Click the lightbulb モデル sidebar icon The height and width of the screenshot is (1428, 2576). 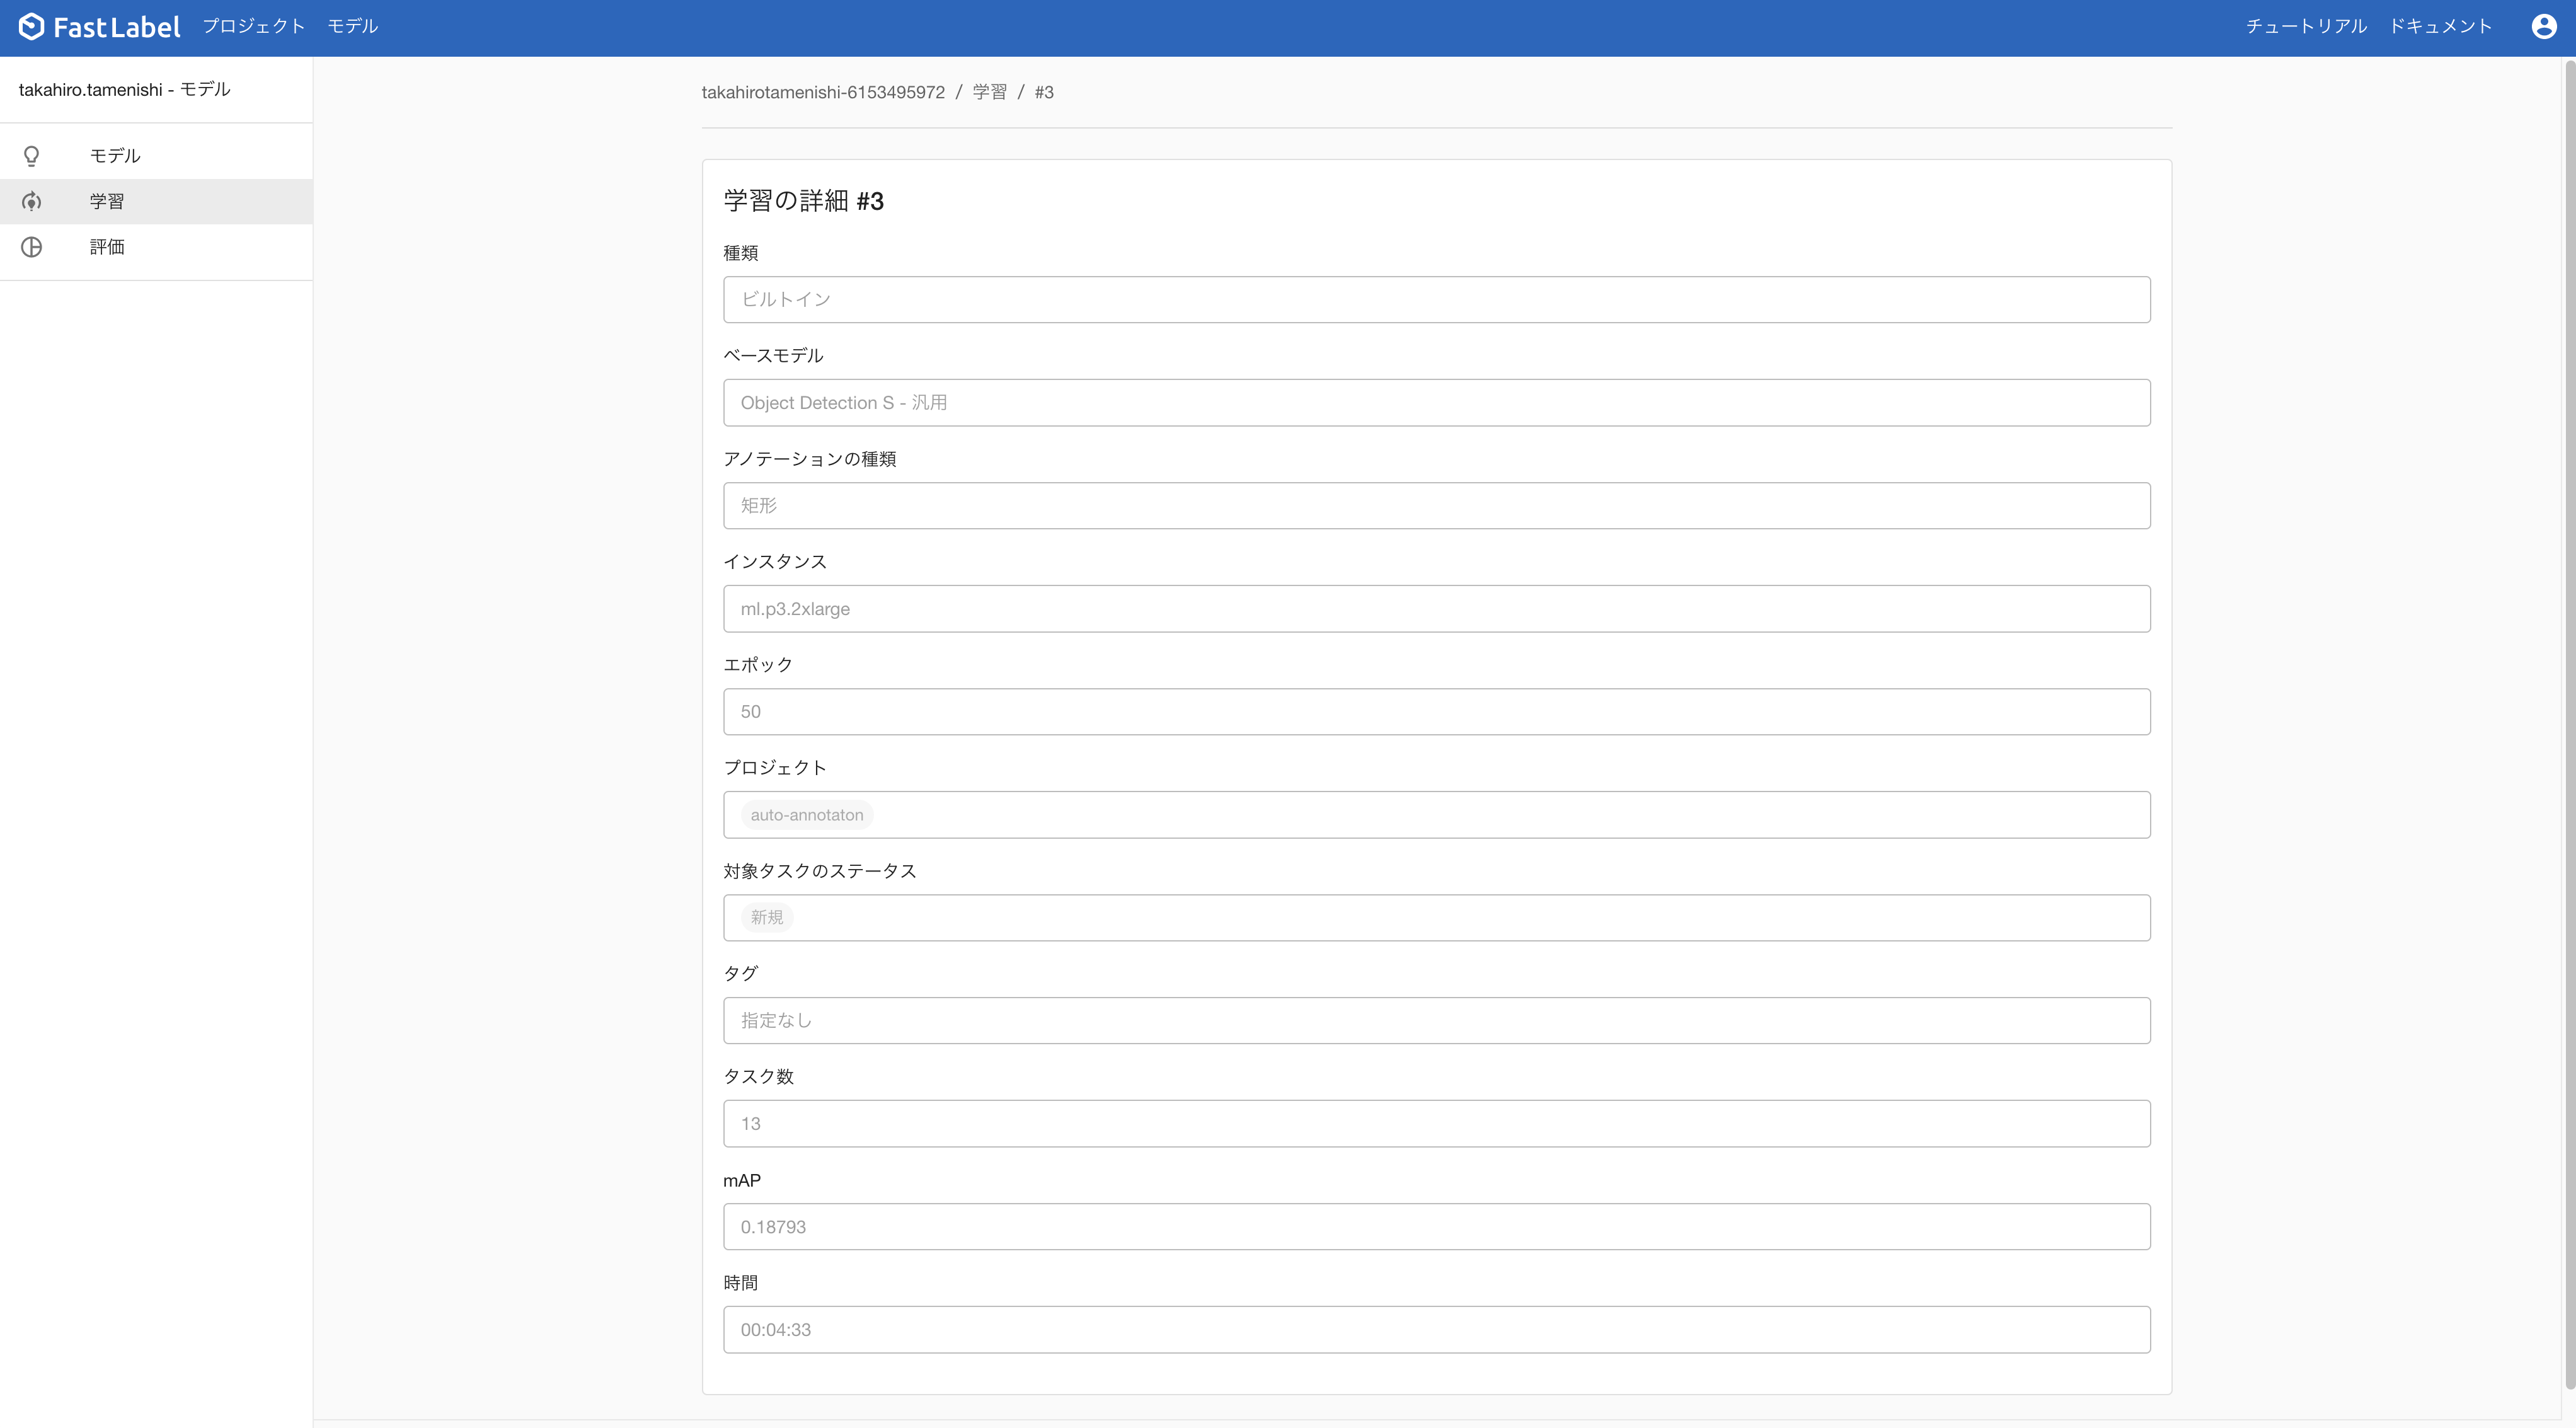click(x=32, y=156)
